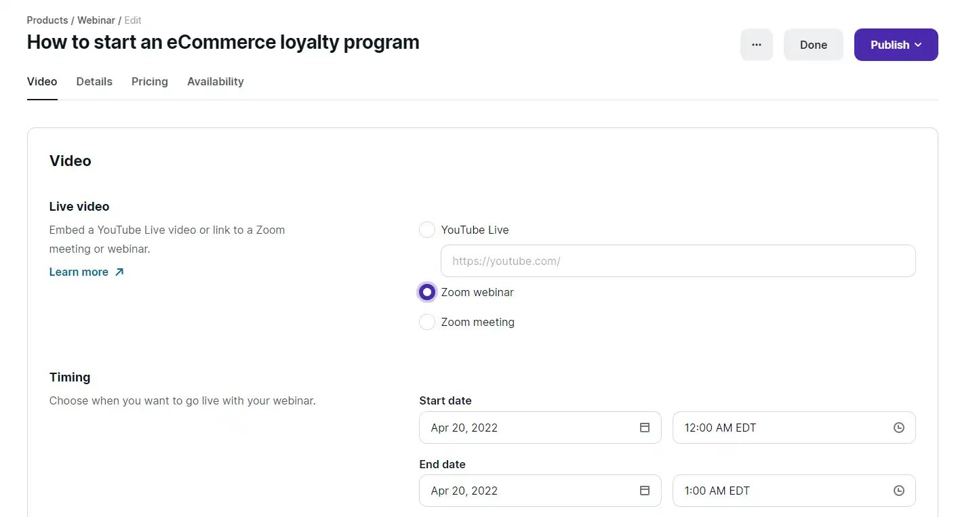977x517 pixels.
Task: Click the 'Timing' section heading
Action: [70, 377]
